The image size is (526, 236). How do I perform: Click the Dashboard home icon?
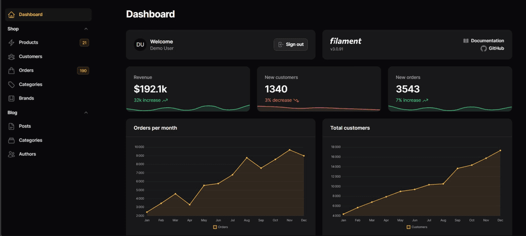[12, 15]
